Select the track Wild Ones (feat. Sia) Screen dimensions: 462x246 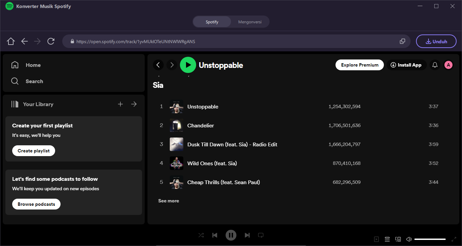point(212,163)
